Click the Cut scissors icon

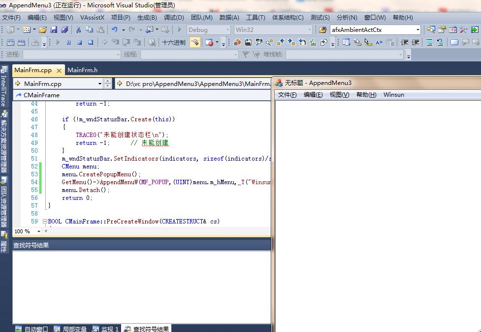(x=78, y=30)
